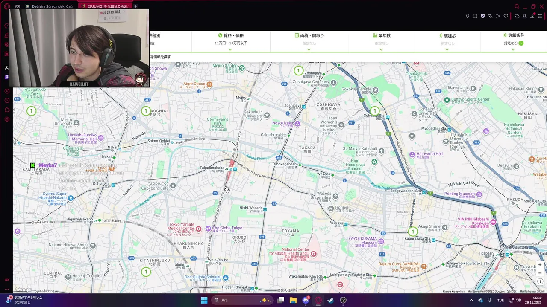Click the Google logo on the map
Image resolution: width=547 pixels, height=307 pixels.
tap(24, 290)
